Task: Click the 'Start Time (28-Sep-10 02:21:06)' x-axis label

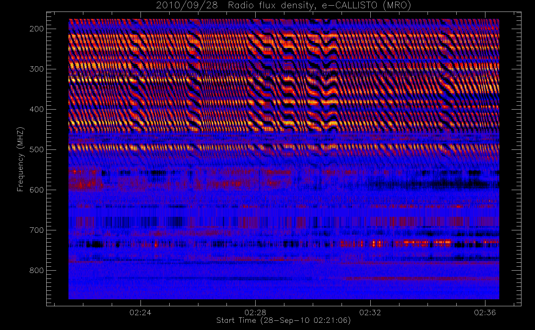Action: coord(283,320)
